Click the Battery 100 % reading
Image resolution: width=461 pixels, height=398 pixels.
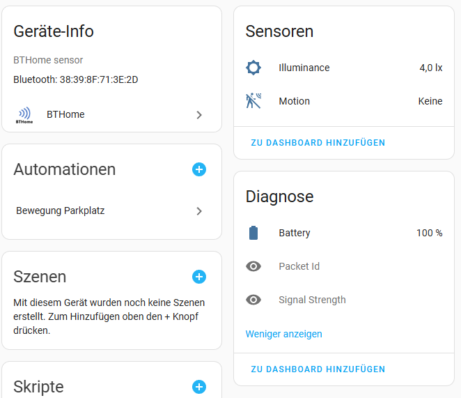[x=429, y=233]
